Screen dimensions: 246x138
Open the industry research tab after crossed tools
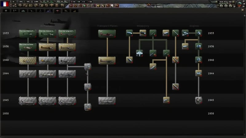(74, 11)
